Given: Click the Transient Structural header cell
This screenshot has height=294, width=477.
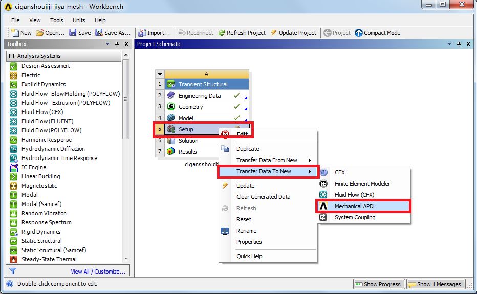Looking at the screenshot, I should [x=207, y=84].
